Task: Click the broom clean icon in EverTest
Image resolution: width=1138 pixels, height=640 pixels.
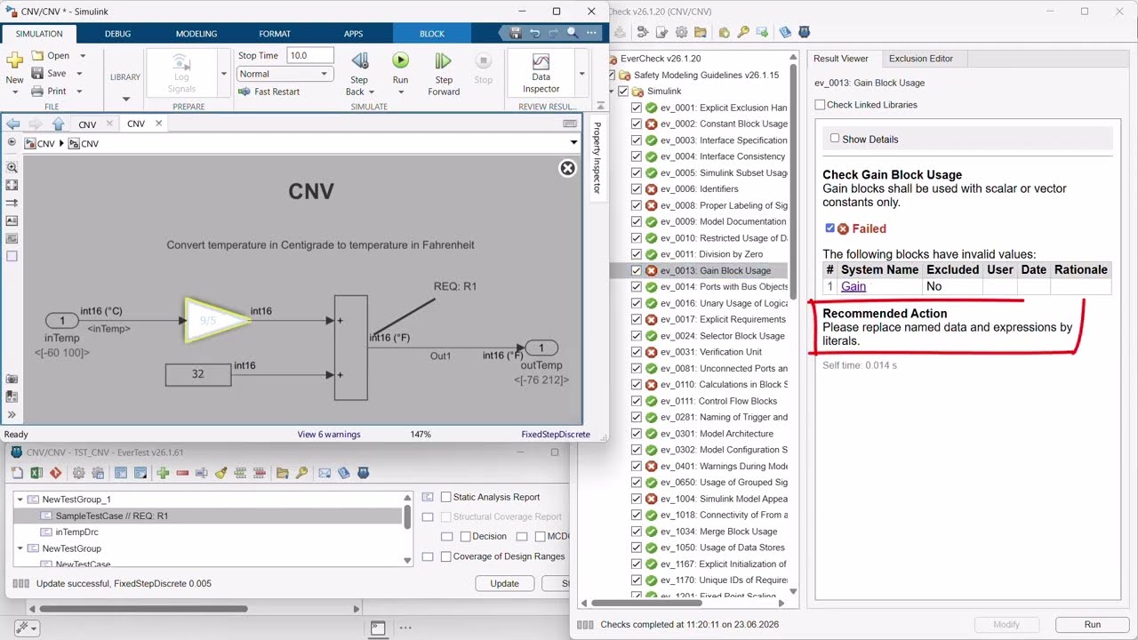Action: tap(220, 473)
